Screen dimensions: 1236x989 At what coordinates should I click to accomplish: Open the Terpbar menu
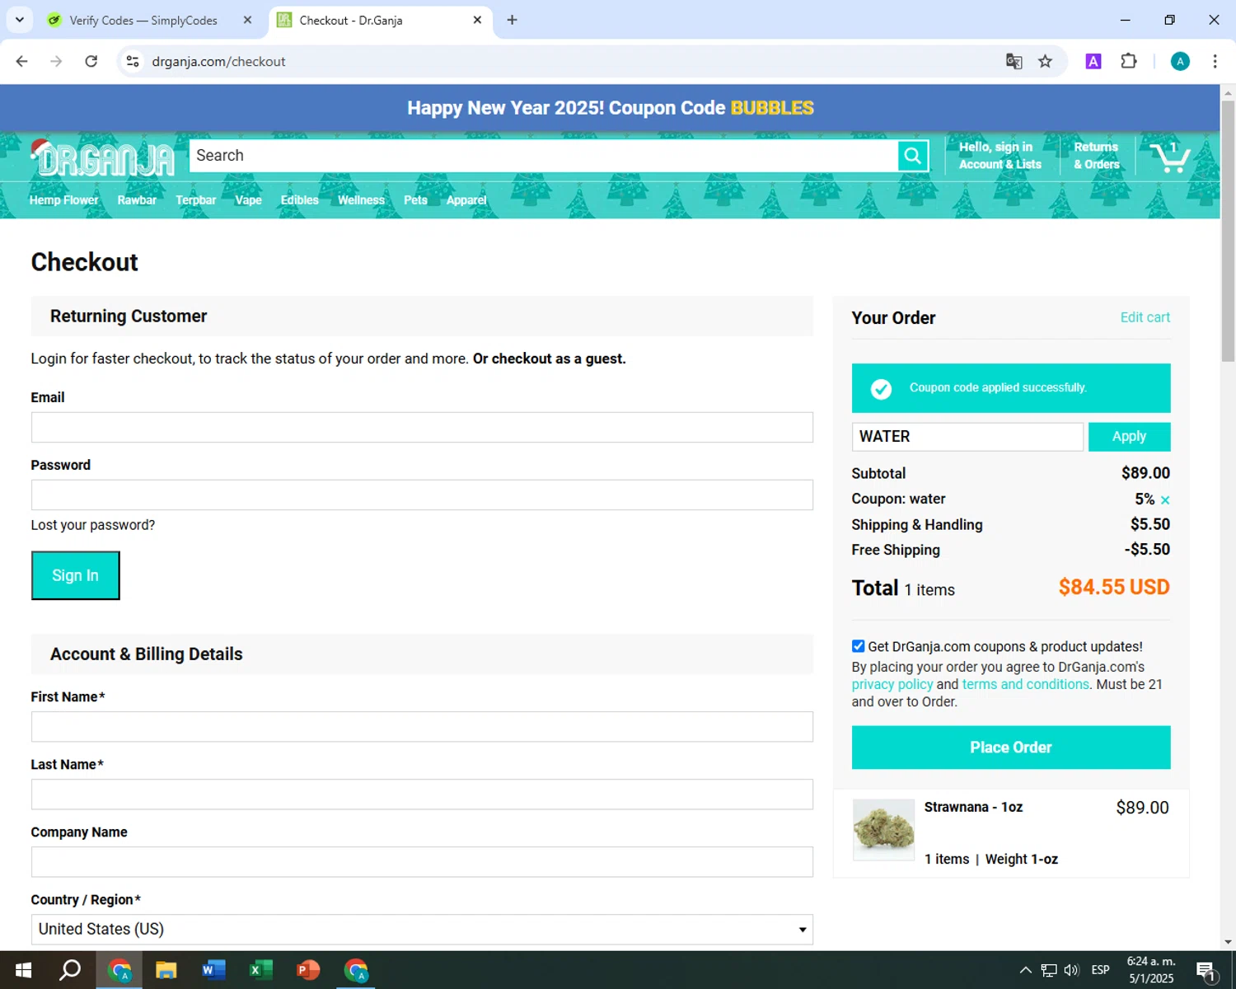point(195,200)
